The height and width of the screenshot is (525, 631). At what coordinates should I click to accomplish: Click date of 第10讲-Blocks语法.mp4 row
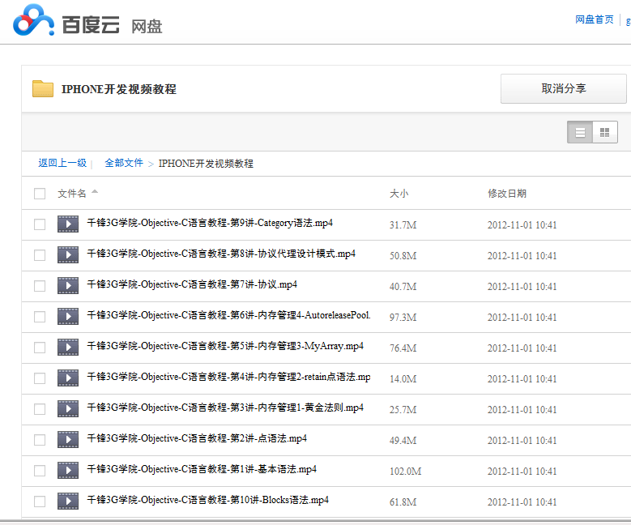point(522,502)
